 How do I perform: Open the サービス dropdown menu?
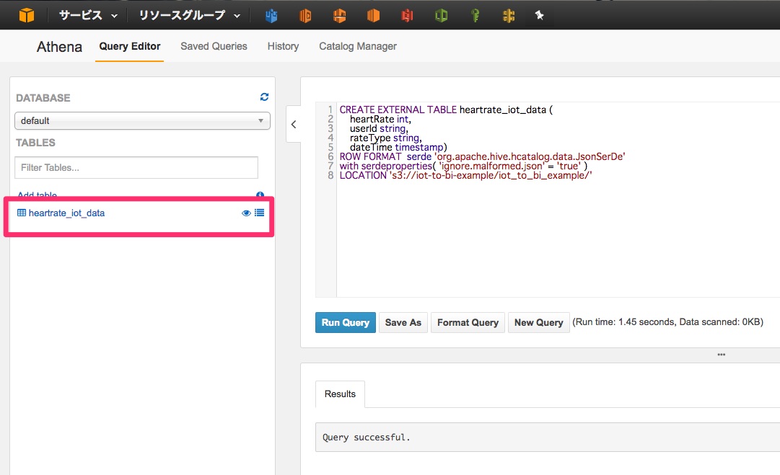(x=89, y=15)
